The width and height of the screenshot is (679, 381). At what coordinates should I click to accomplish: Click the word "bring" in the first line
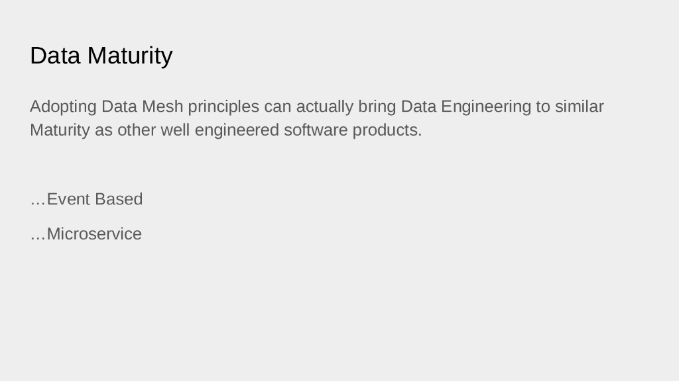point(377,106)
